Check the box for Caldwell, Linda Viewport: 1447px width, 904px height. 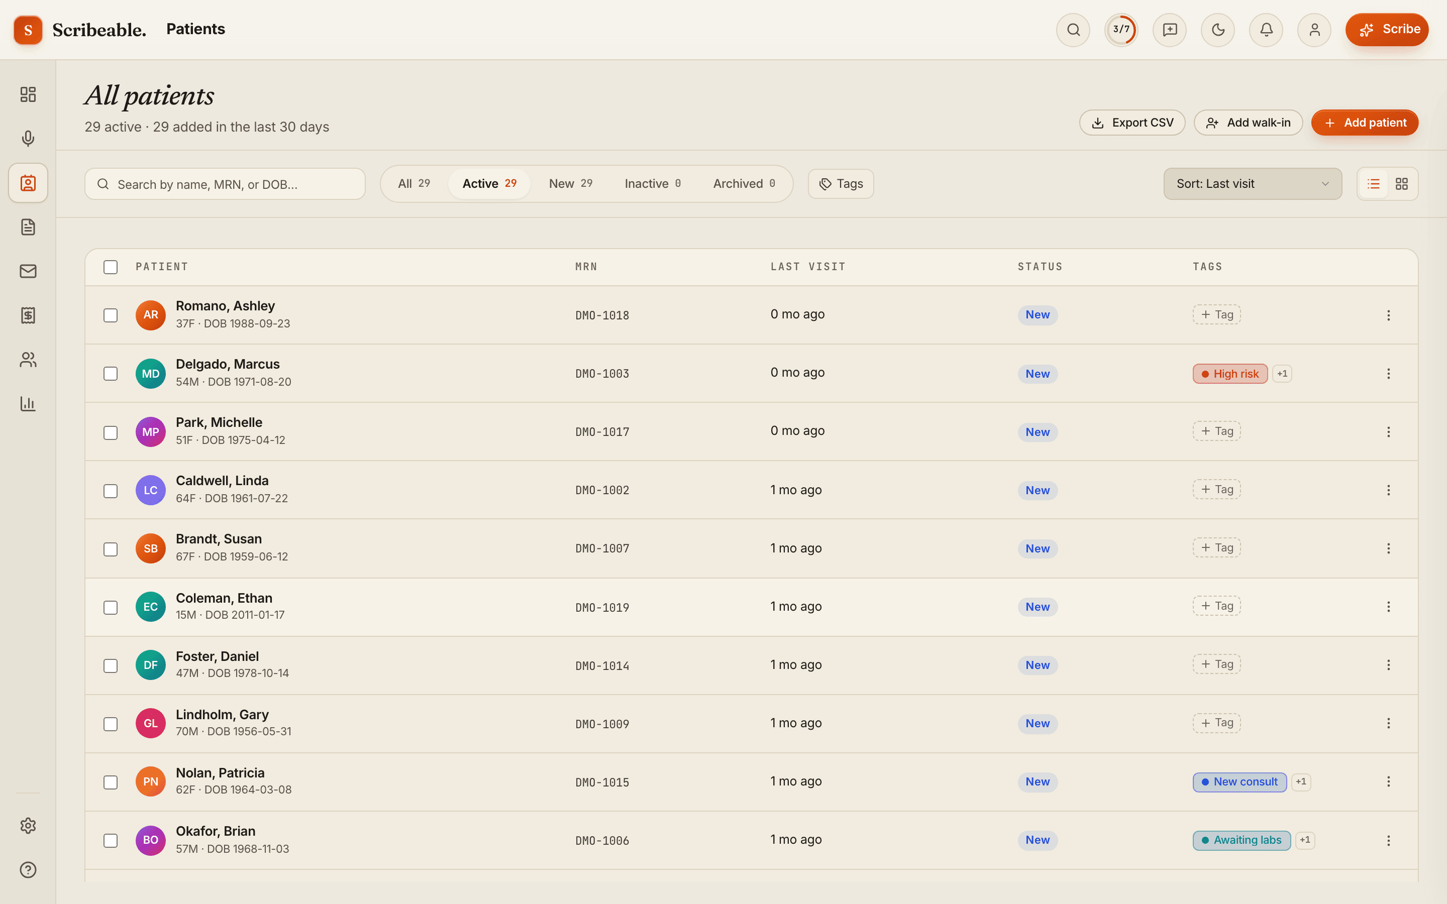[x=111, y=491]
